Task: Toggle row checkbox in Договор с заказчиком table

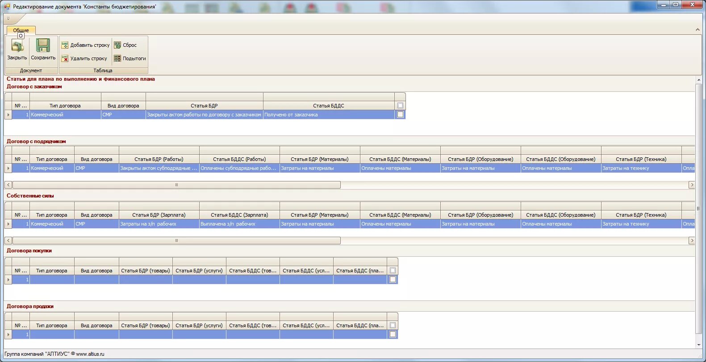Action: (400, 115)
